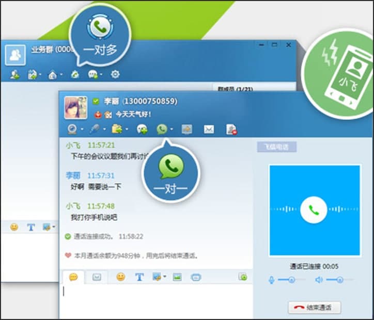The height and width of the screenshot is (320, 374).
Task: Minimize the 业务群 window
Action: click(261, 45)
